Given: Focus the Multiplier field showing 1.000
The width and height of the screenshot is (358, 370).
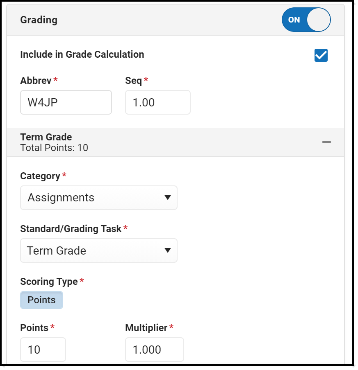Looking at the screenshot, I should 154,350.
